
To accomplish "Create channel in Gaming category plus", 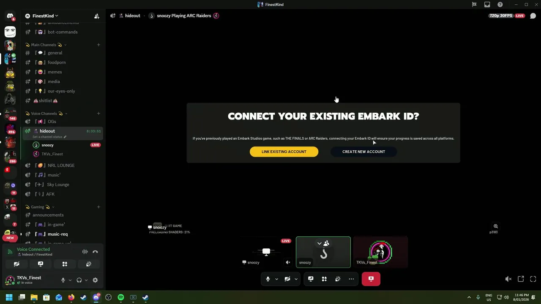I will point(98,207).
